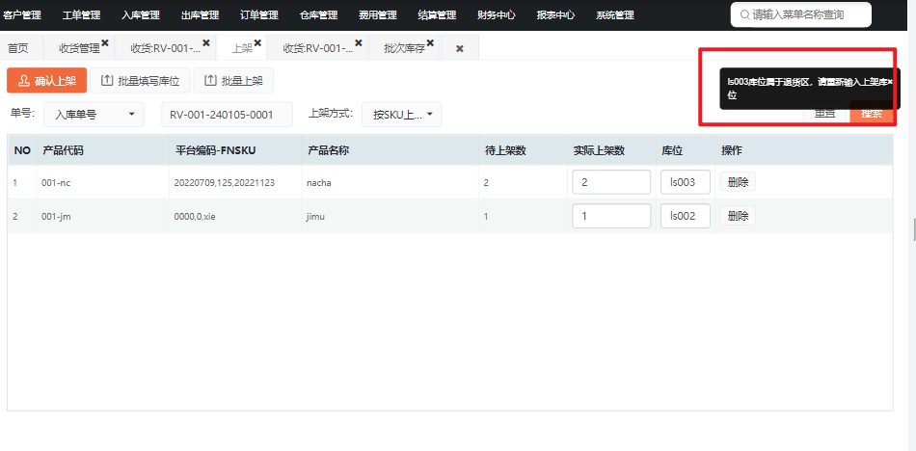Viewport: 916px width, 451px height.
Task: Switch to the 首页 tab
Action: pos(17,49)
